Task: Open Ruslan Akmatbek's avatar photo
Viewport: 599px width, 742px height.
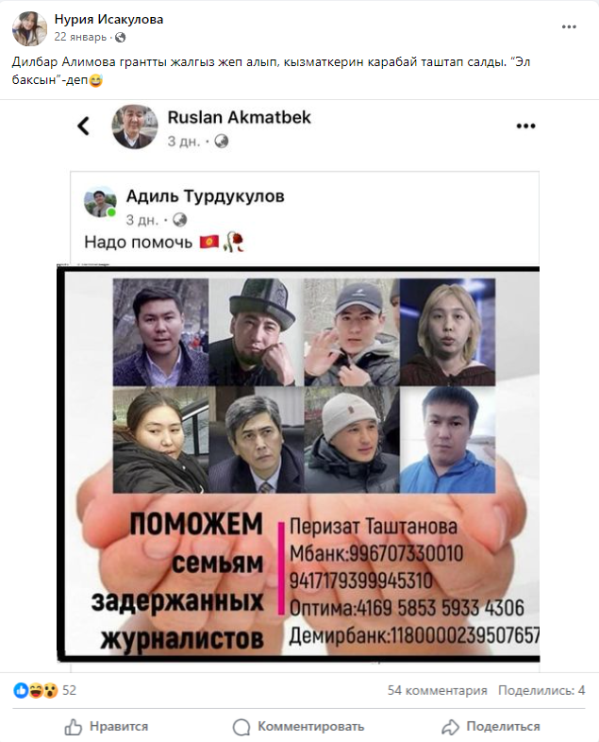Action: click(x=135, y=126)
